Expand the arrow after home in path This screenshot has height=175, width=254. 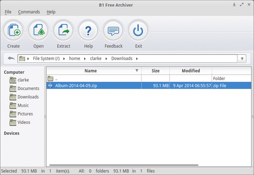[x=85, y=59]
